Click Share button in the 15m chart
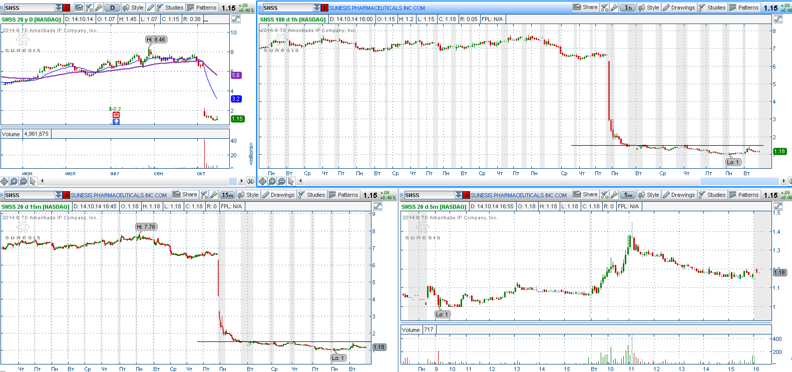 pyautogui.click(x=185, y=195)
